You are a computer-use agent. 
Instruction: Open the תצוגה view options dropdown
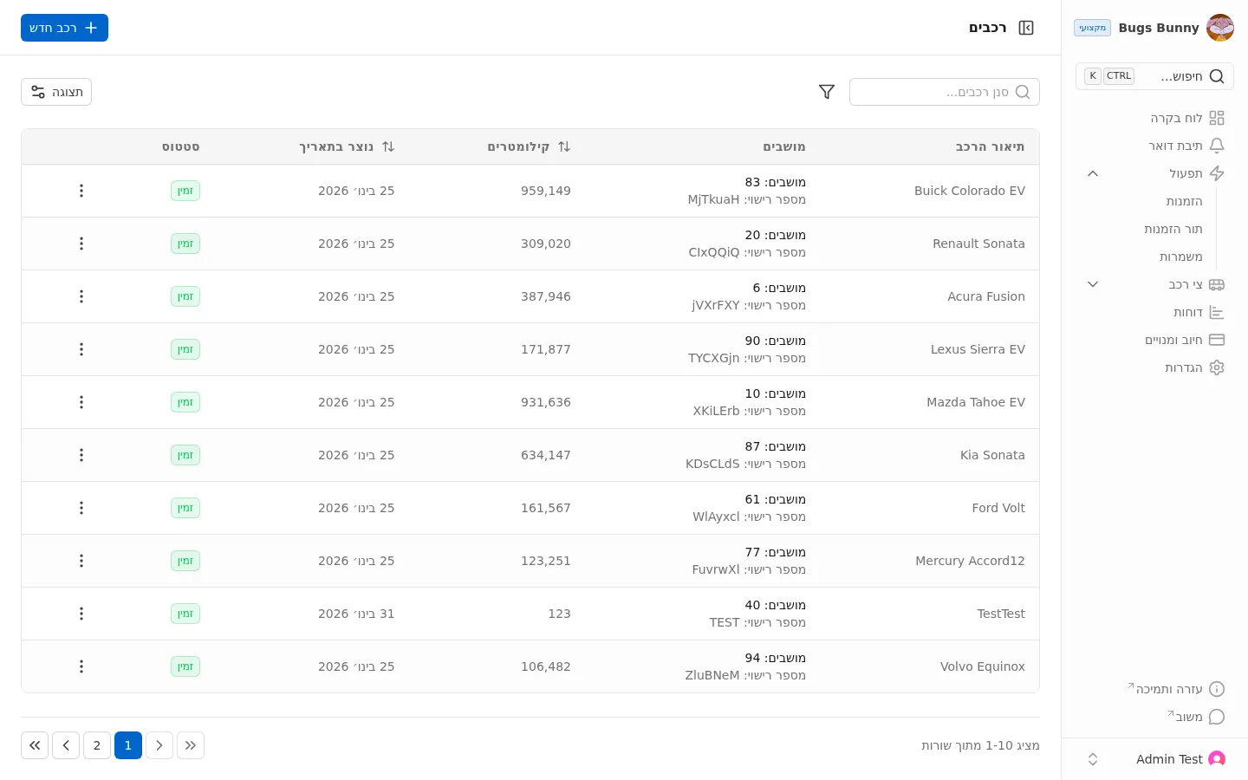coord(56,92)
